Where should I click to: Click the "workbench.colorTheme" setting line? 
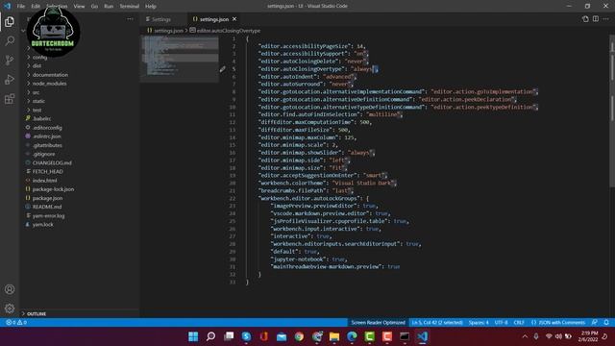click(x=328, y=183)
